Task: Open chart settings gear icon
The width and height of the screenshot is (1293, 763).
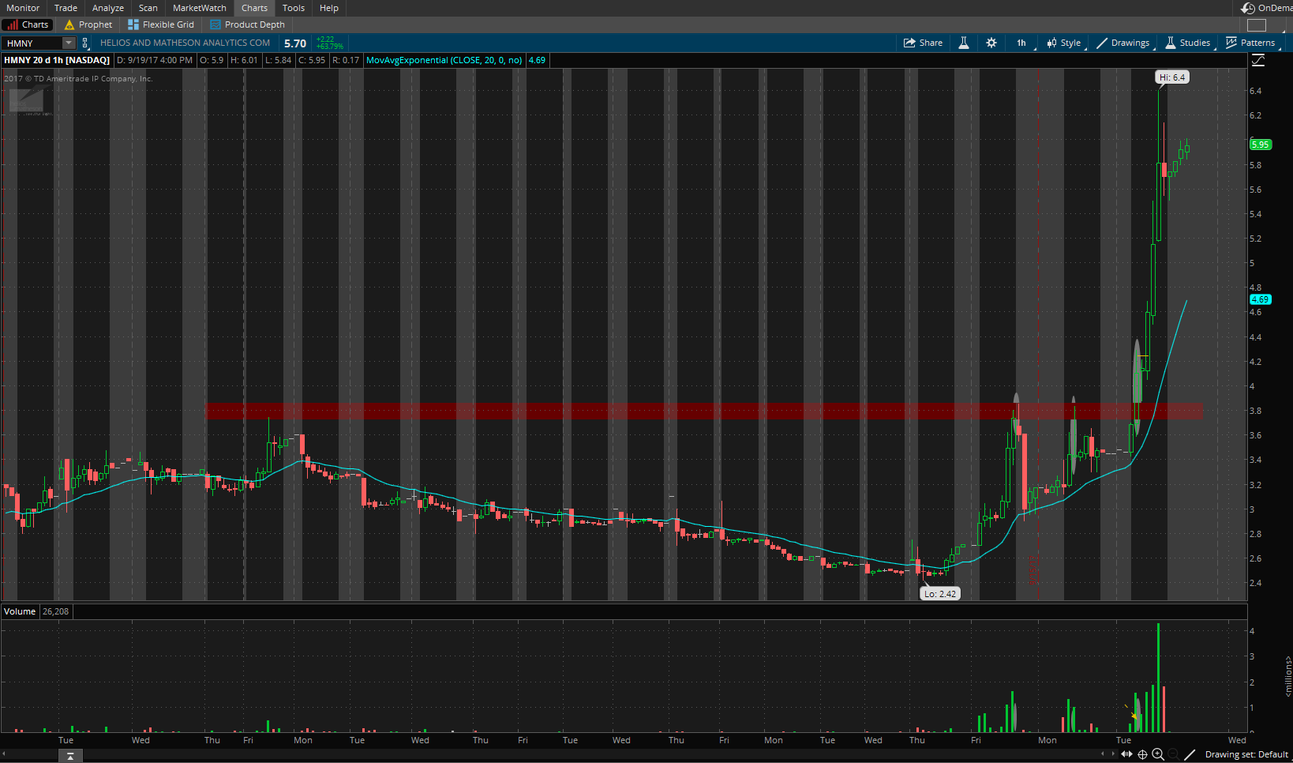Action: [991, 43]
